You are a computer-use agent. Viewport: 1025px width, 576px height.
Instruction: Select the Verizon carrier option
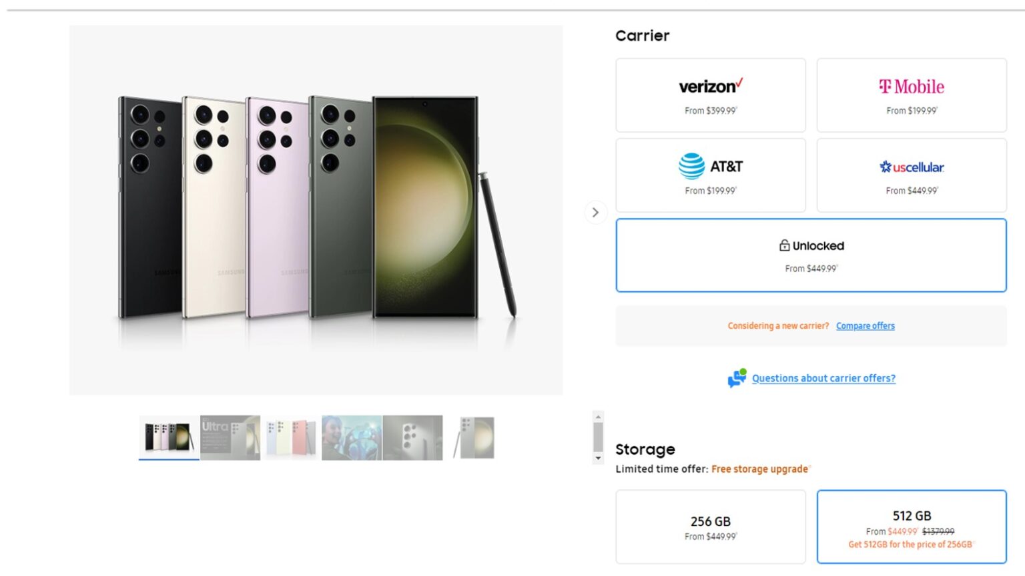710,95
